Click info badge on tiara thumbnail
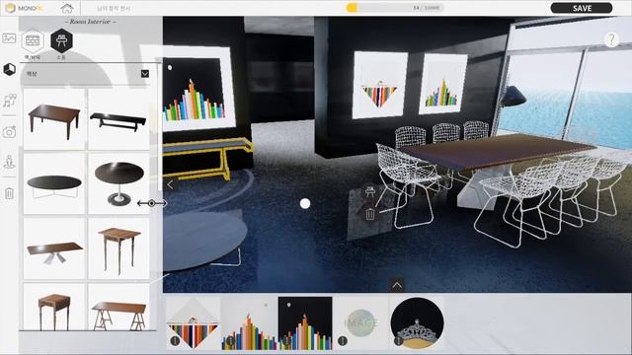Viewport: 632px width, 355px height. point(398,341)
